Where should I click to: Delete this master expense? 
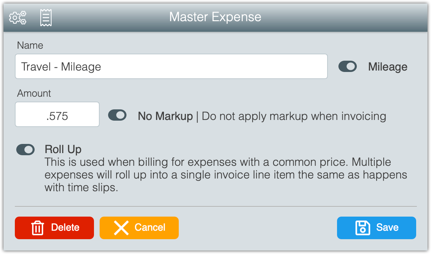click(54, 228)
